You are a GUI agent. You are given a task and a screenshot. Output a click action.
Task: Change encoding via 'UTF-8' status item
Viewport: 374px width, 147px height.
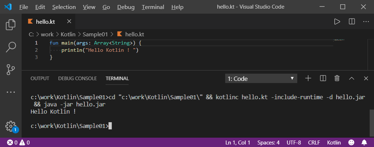point(294,143)
